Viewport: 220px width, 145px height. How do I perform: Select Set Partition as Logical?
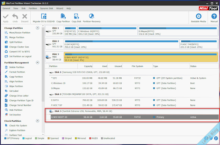click(x=18, y=56)
